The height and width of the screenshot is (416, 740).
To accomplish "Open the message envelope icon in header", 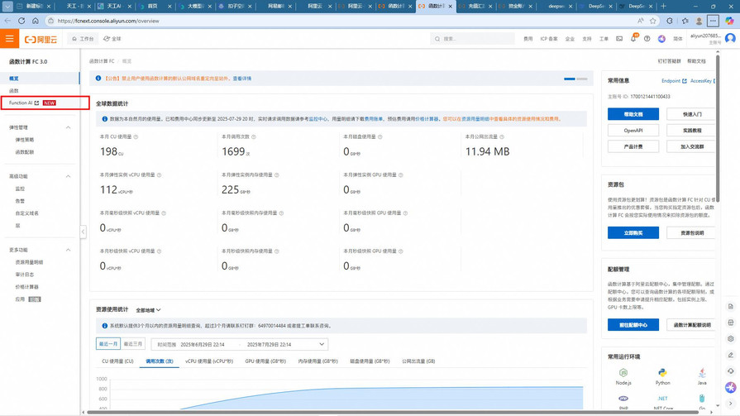I will click(x=619, y=39).
